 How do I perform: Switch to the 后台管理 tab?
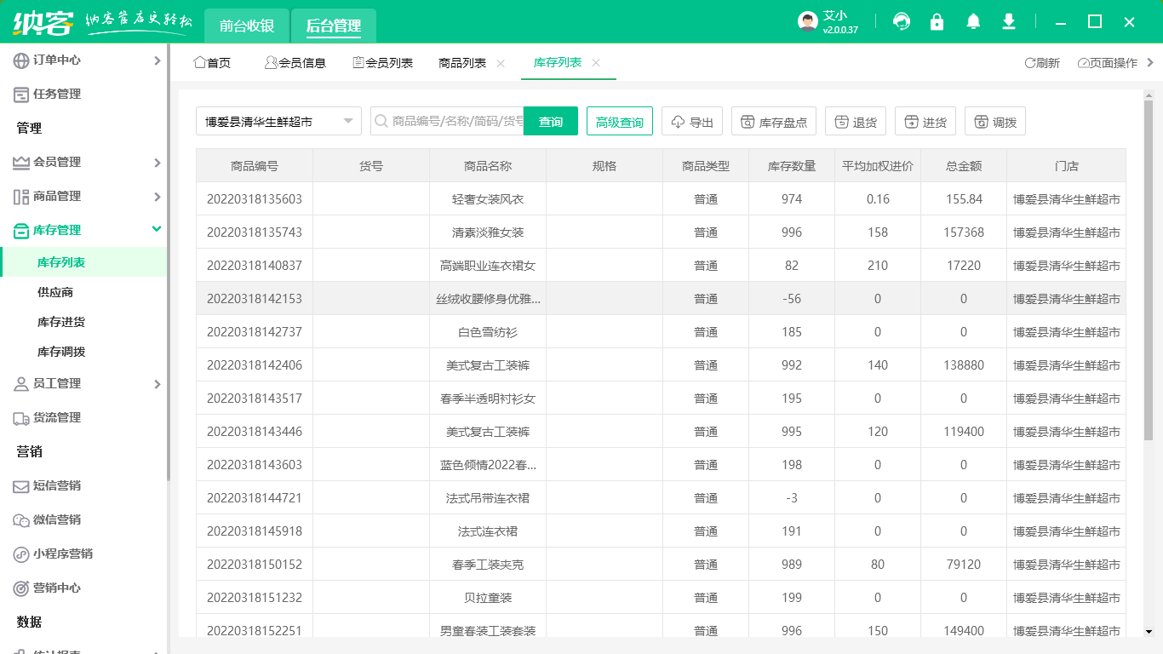334,26
